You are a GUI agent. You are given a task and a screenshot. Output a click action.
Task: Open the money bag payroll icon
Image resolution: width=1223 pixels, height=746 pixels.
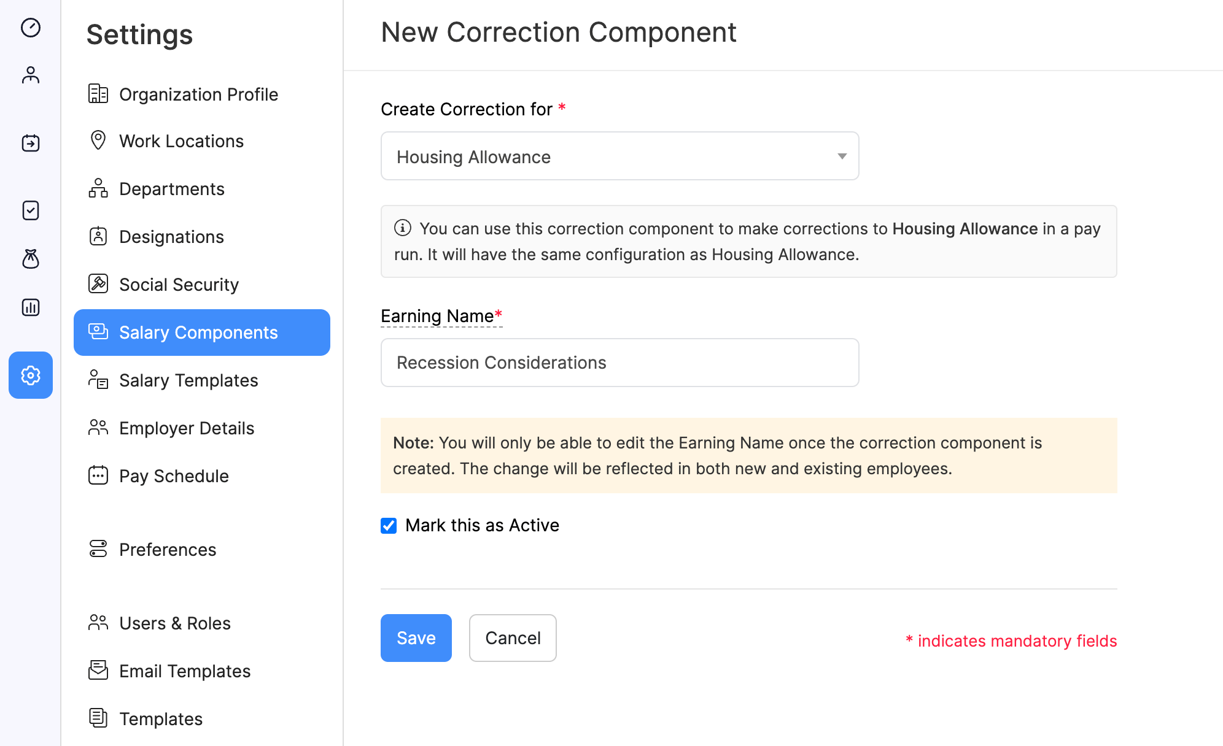(31, 259)
